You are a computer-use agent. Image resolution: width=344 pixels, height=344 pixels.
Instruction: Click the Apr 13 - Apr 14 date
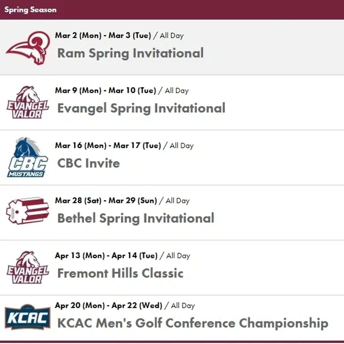106,256
